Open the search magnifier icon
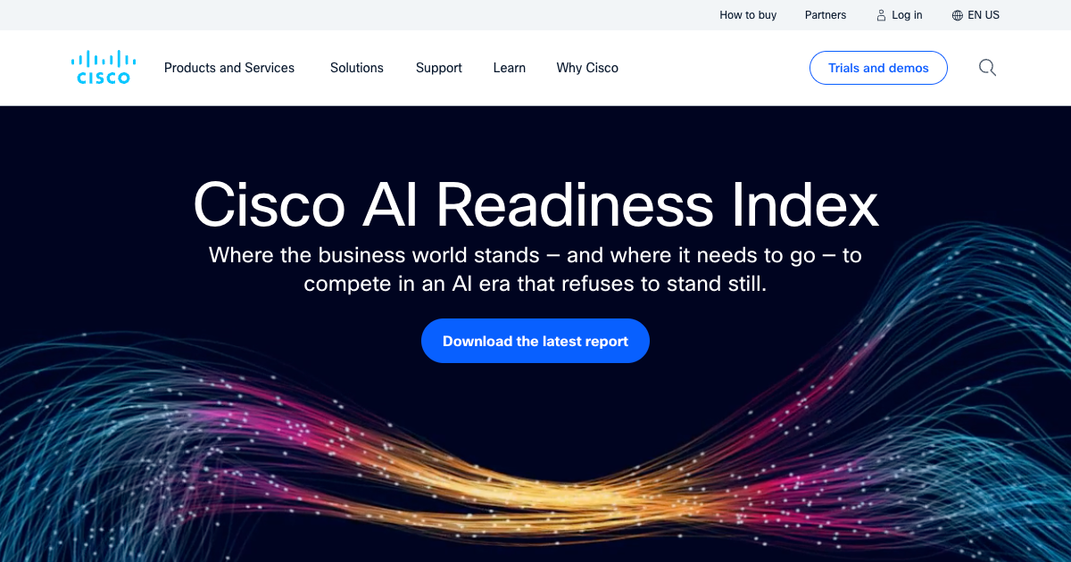The width and height of the screenshot is (1071, 562). [x=987, y=68]
